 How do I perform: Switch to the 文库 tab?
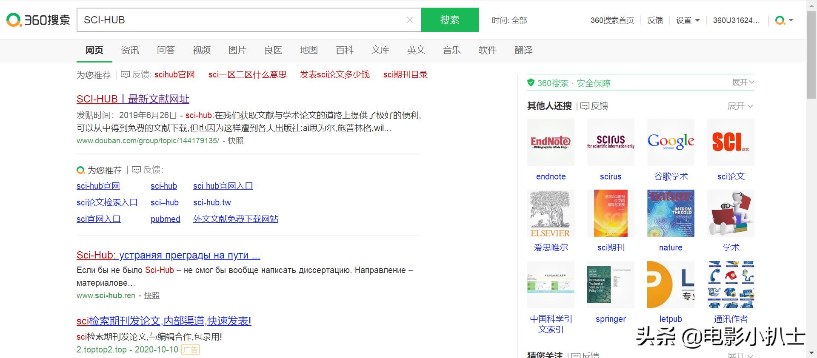point(380,50)
